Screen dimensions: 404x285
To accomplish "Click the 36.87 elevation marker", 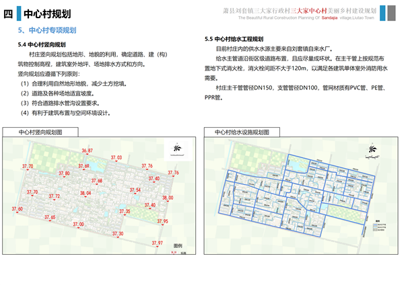I will (x=87, y=151).
